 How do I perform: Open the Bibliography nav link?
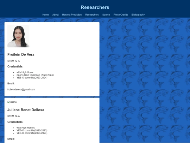pyautogui.click(x=138, y=15)
